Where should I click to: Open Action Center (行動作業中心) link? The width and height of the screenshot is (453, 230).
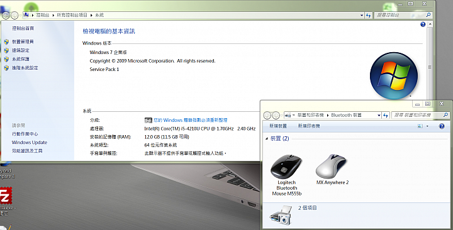pos(25,134)
